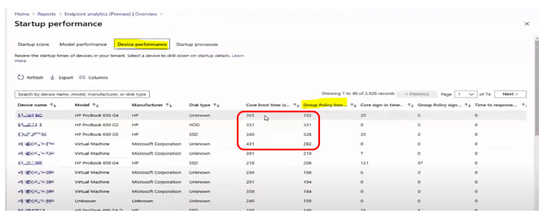
Task: Sort by Model column arrows
Action: 96,105
